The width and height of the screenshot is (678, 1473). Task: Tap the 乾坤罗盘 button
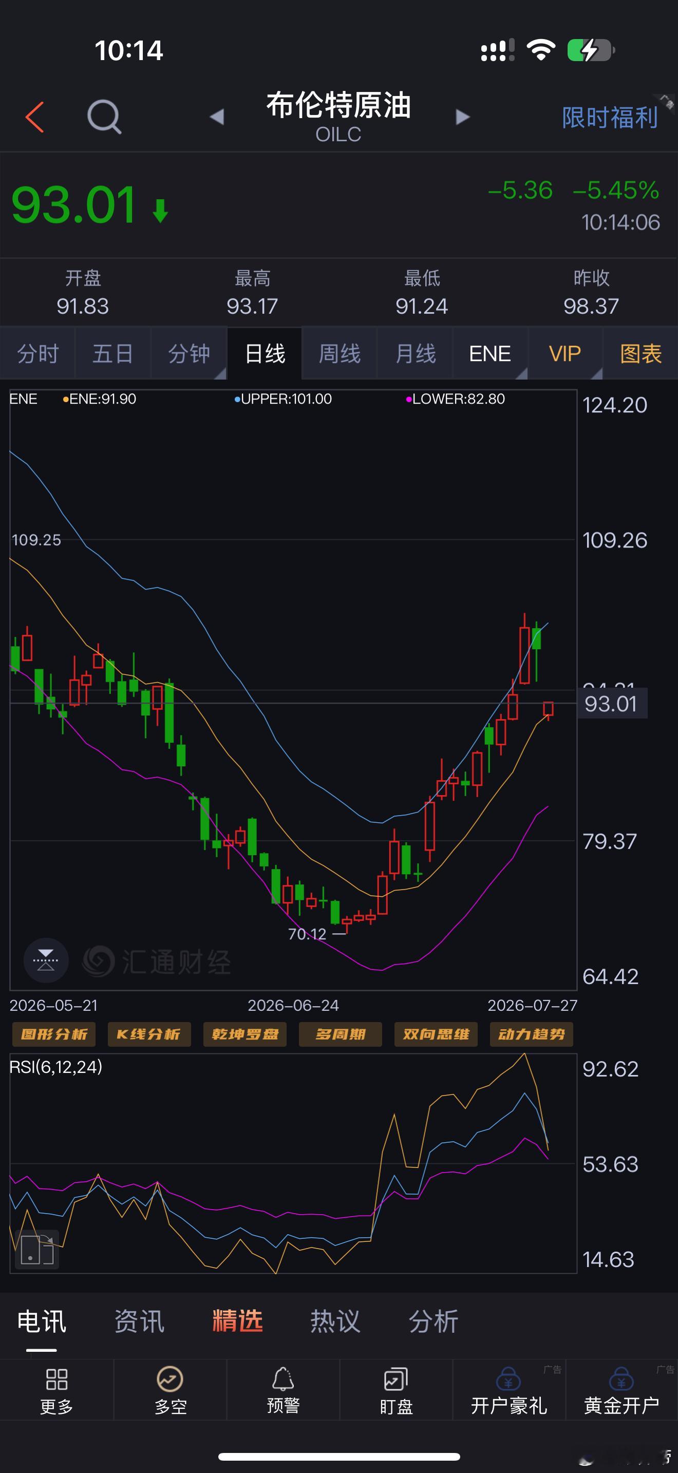[x=244, y=1034]
